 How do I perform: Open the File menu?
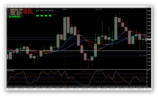(x=10, y=7)
